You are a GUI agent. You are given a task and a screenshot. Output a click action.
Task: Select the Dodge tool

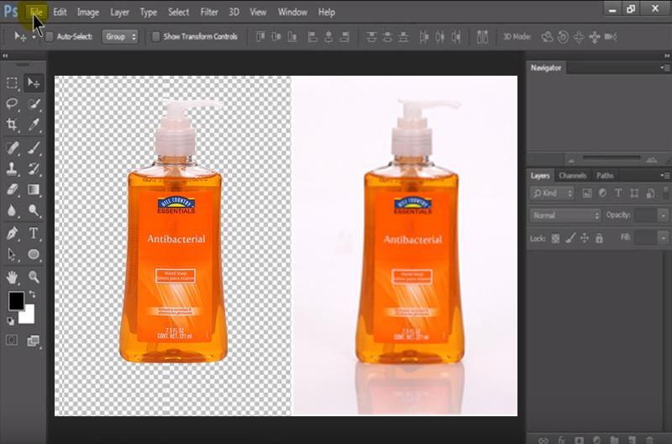tap(34, 210)
